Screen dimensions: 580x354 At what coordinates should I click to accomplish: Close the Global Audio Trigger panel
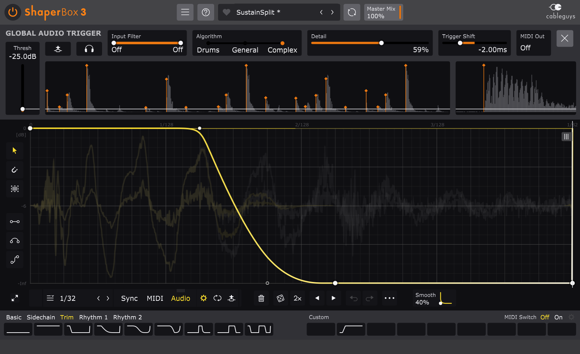coord(565,38)
